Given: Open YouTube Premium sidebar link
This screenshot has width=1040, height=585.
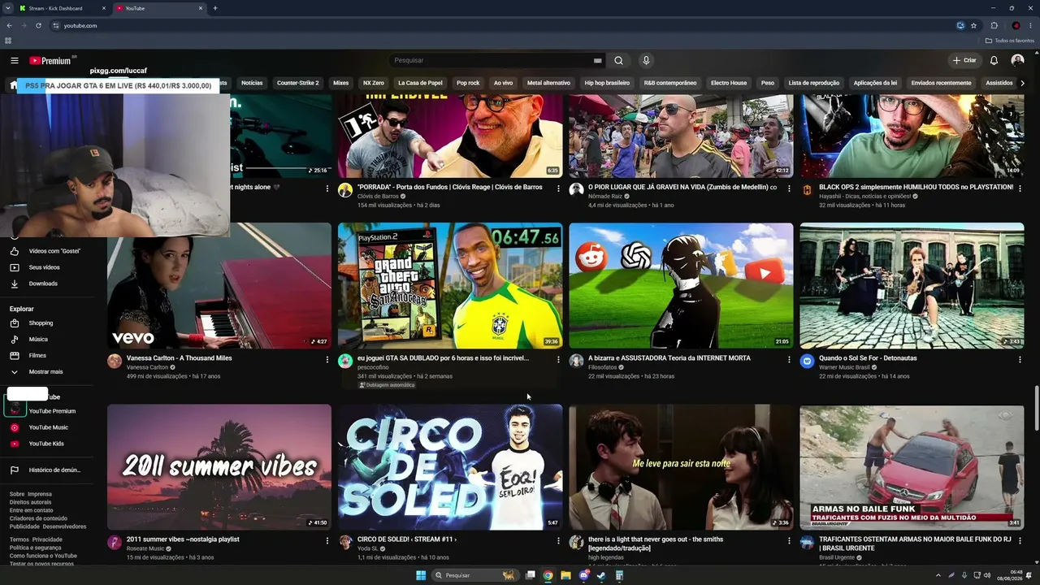Looking at the screenshot, I should (x=52, y=411).
